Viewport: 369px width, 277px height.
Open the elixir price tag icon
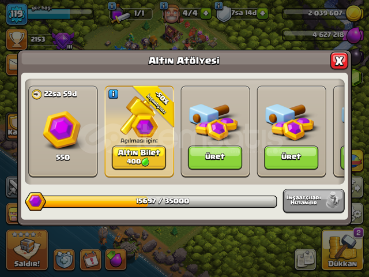(x=115, y=260)
